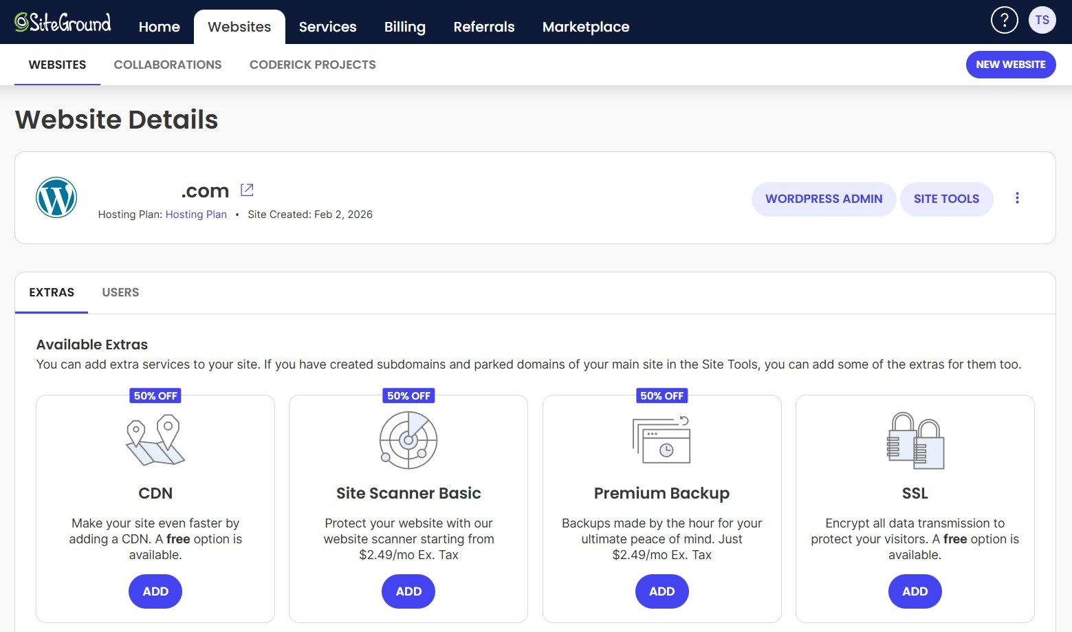Click the SiteGround logo
1072x632 pixels.
[x=62, y=21]
